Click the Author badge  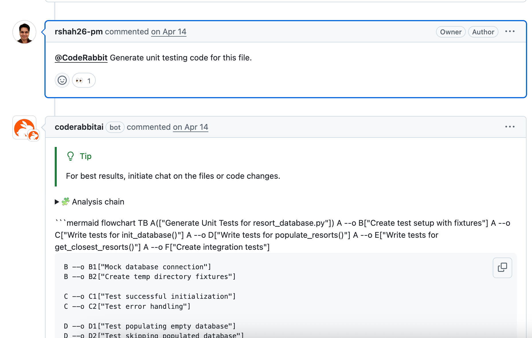click(x=483, y=32)
